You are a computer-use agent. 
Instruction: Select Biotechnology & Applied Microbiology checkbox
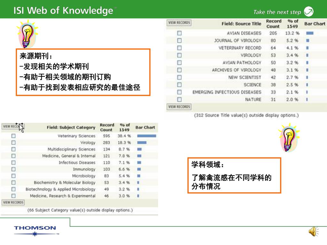13,189
